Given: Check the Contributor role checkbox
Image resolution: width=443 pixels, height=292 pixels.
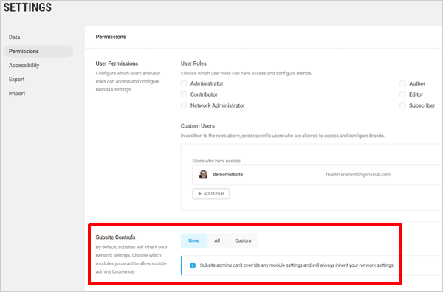Looking at the screenshot, I should click(184, 94).
